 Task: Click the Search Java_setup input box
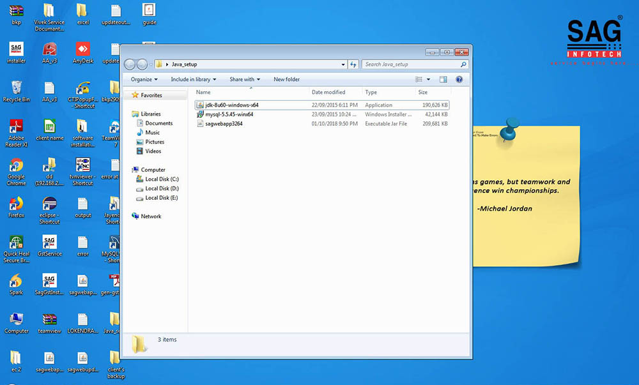(x=411, y=64)
